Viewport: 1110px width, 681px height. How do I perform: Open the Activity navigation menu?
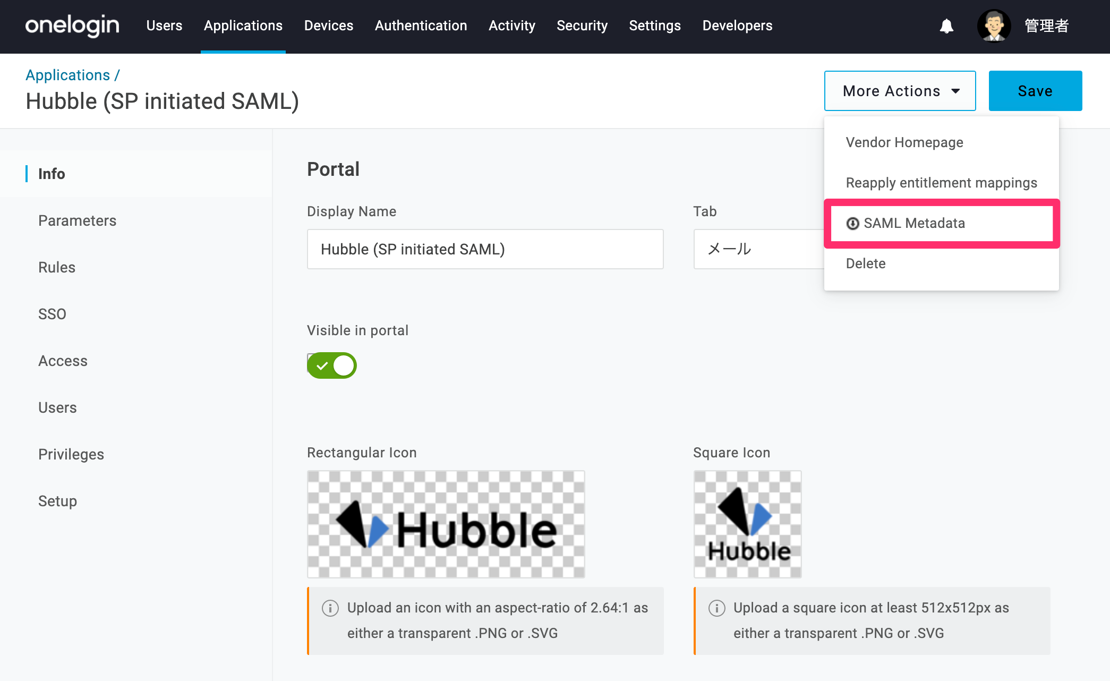click(512, 25)
